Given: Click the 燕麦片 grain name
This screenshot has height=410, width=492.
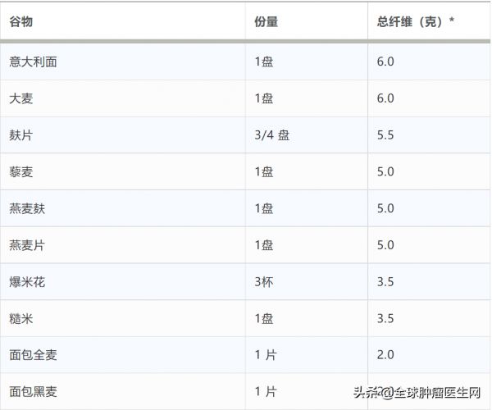Looking at the screenshot, I should pyautogui.click(x=27, y=245).
